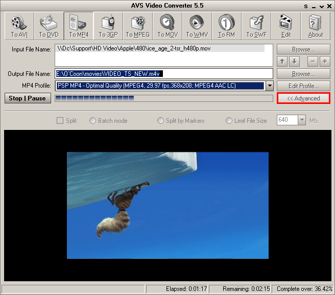
Task: Remove input file with minus button
Action: (313, 61)
